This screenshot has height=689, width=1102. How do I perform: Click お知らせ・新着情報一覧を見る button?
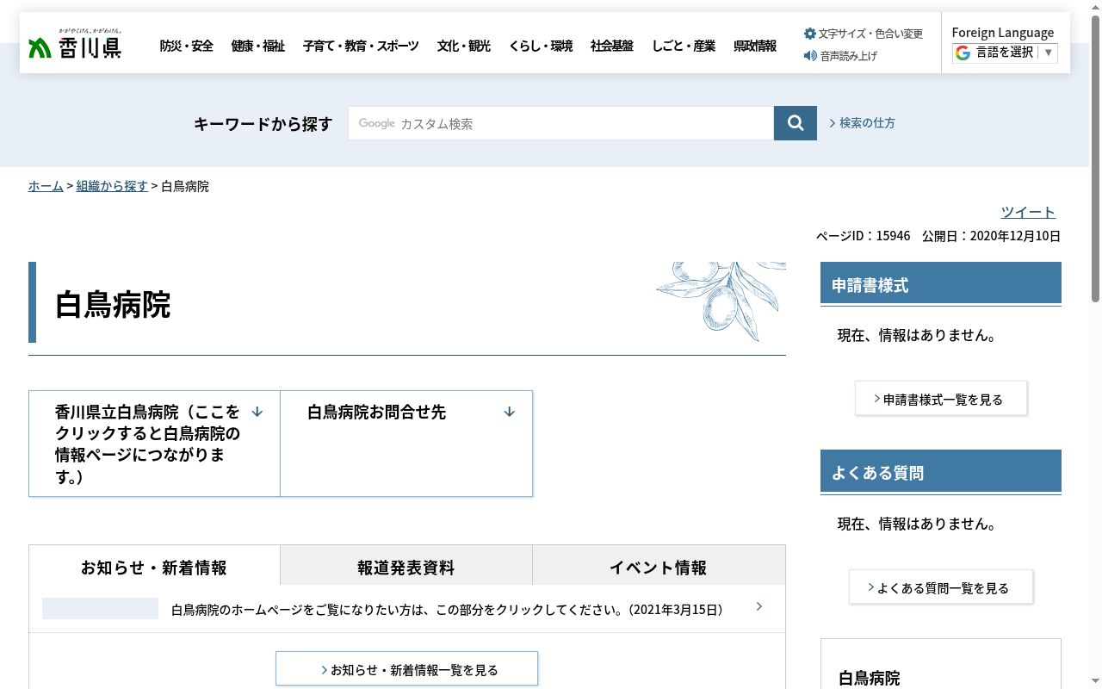[x=407, y=669]
